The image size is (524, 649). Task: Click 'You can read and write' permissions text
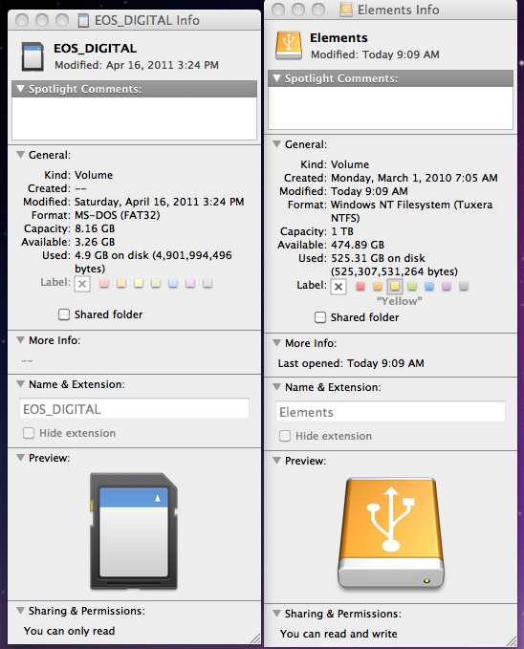(x=338, y=634)
